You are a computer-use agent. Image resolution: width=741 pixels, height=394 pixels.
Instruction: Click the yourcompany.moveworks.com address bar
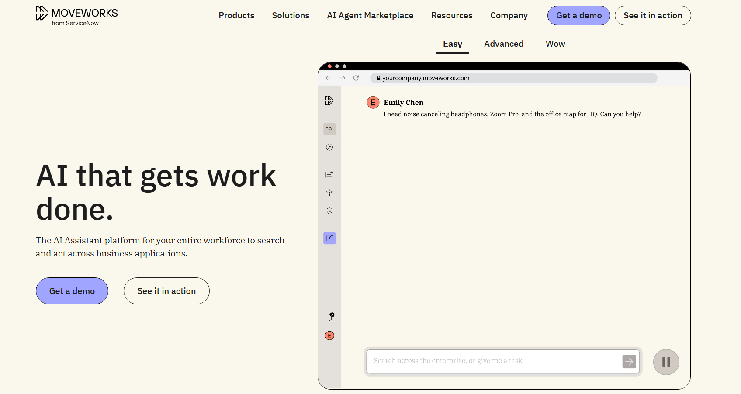(x=514, y=78)
